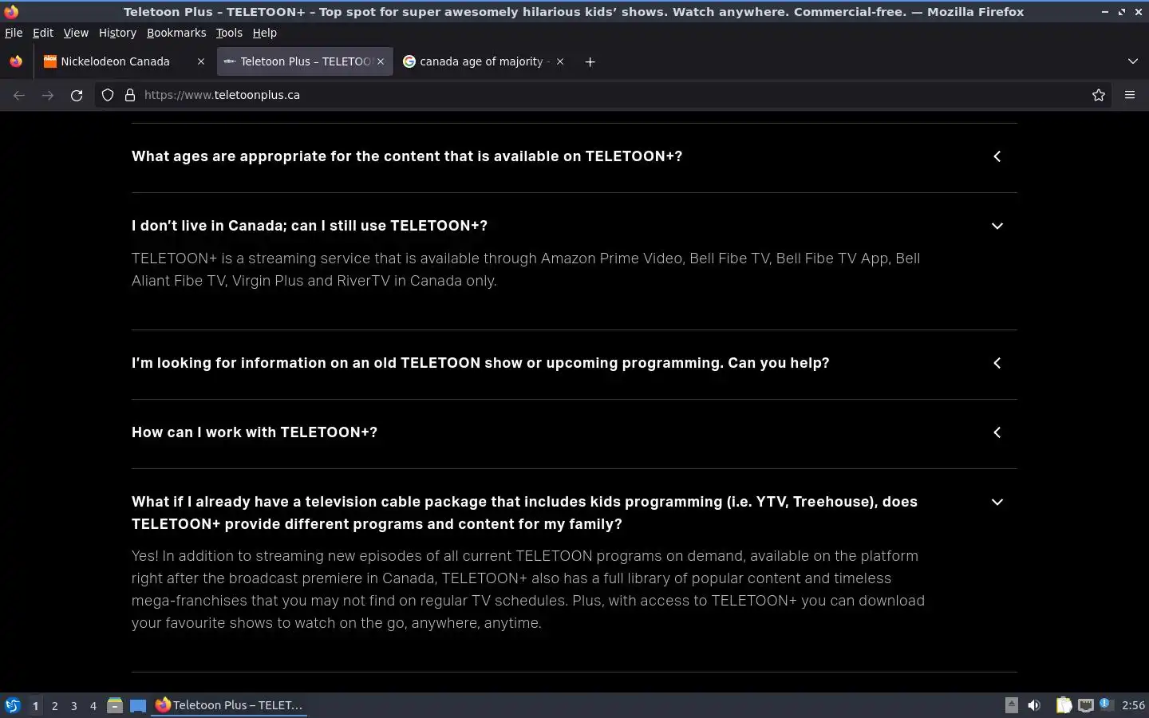The image size is (1149, 718).
Task: Click 'How can I work with TELETOON+?' heading
Action: pyautogui.click(x=255, y=432)
